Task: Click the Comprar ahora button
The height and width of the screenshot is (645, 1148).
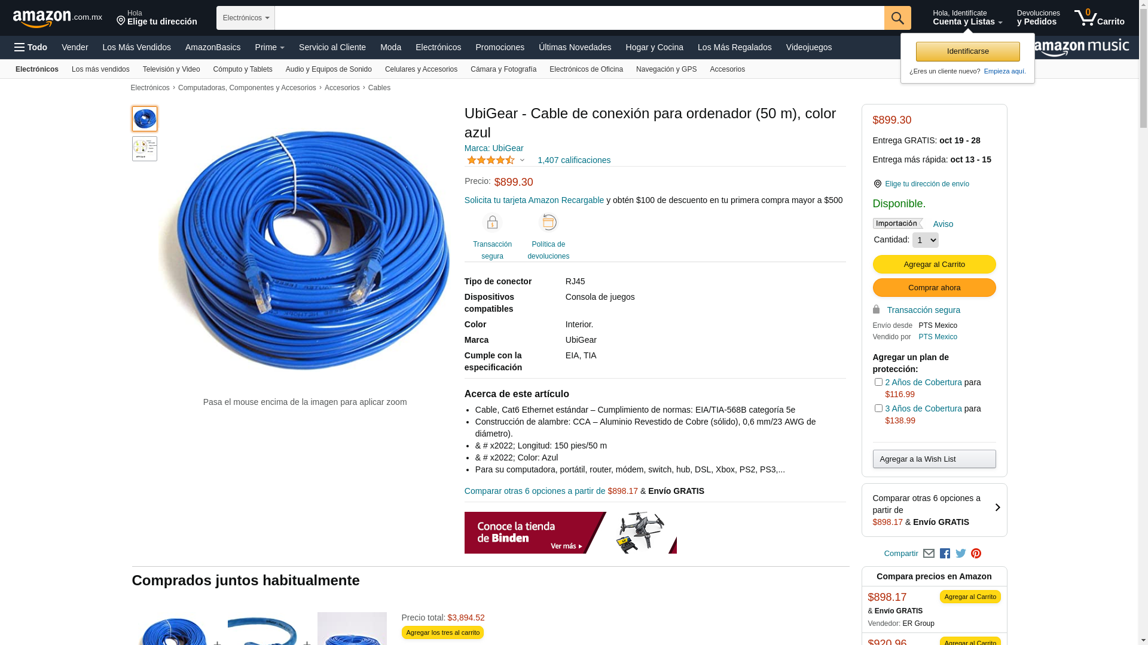Action: click(934, 287)
